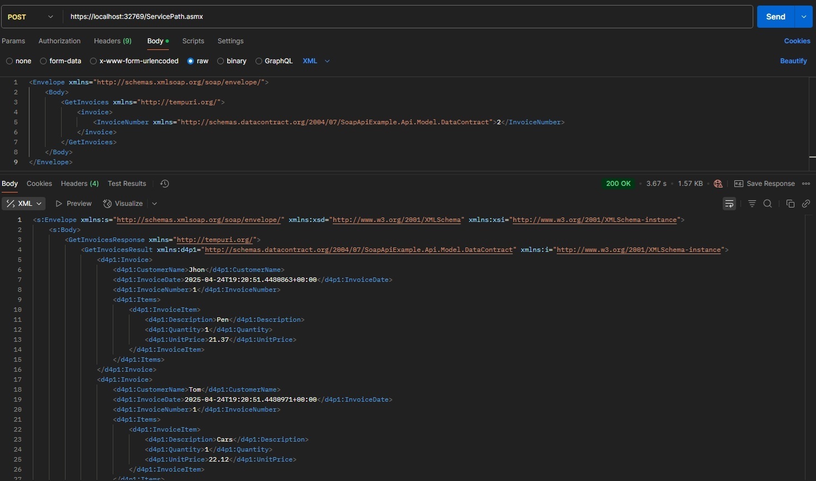Expand the chevron next to Visualize
This screenshot has height=481, width=816.
pos(154,204)
